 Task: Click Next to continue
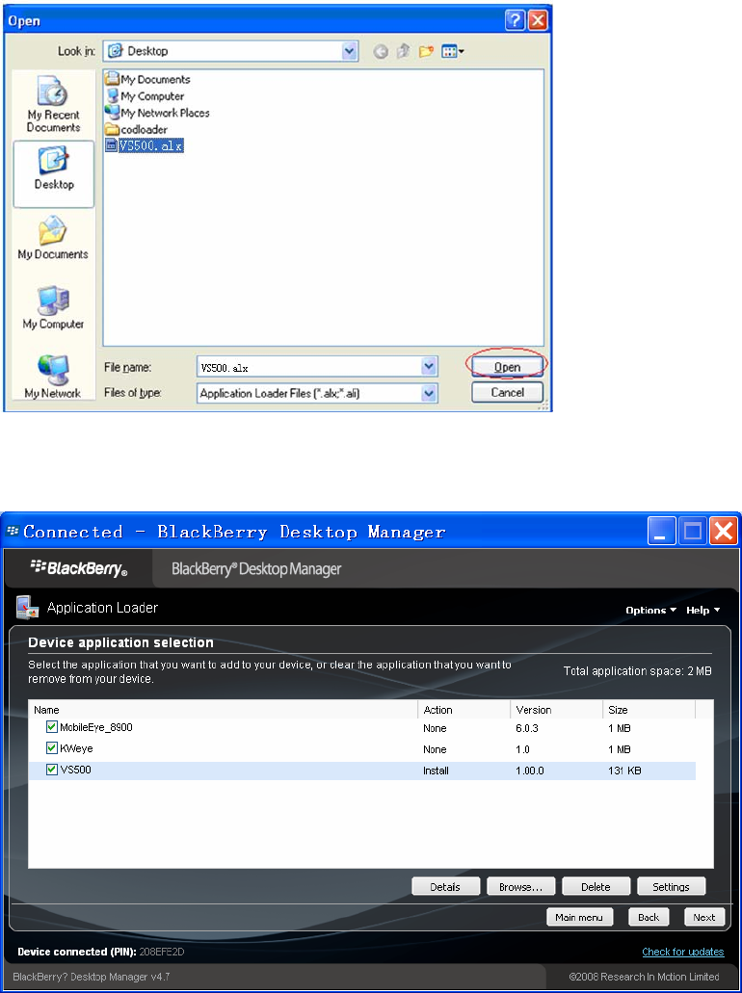click(704, 917)
